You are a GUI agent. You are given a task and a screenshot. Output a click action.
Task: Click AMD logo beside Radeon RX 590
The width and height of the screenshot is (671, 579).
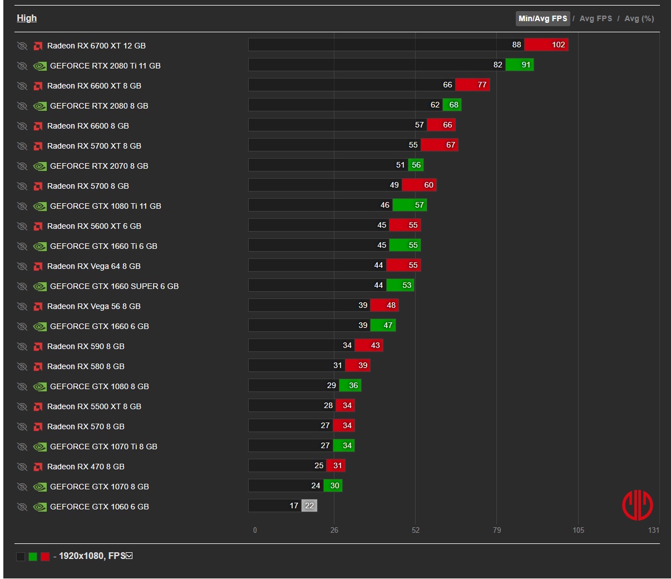[38, 346]
